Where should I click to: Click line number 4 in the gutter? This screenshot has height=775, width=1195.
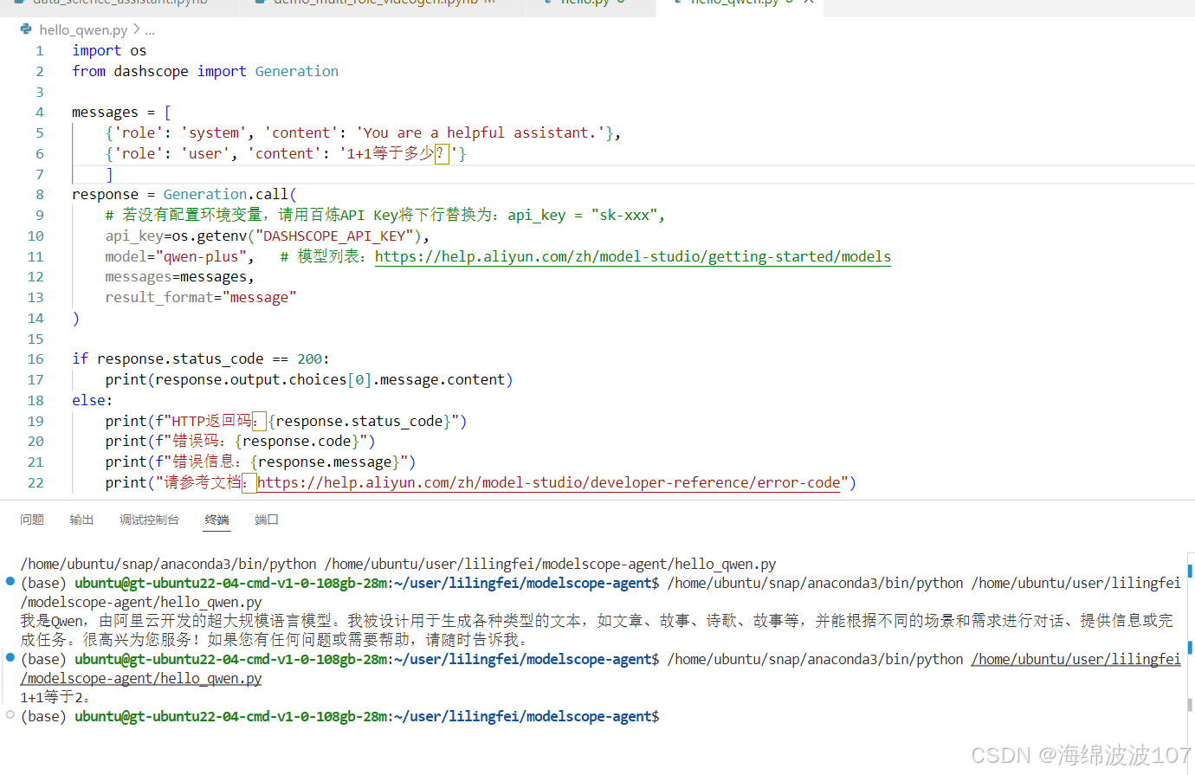click(39, 112)
